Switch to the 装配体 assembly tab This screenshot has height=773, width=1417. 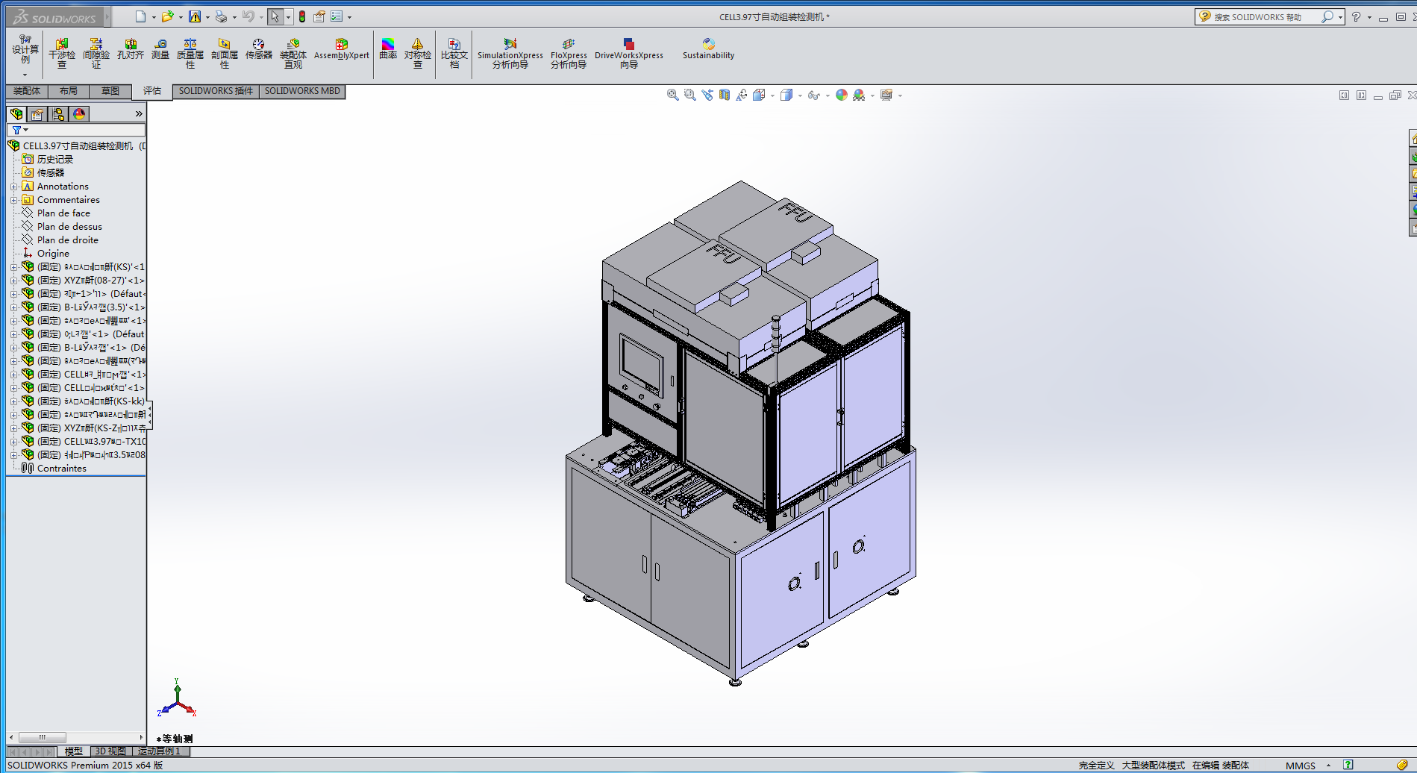[x=27, y=91]
